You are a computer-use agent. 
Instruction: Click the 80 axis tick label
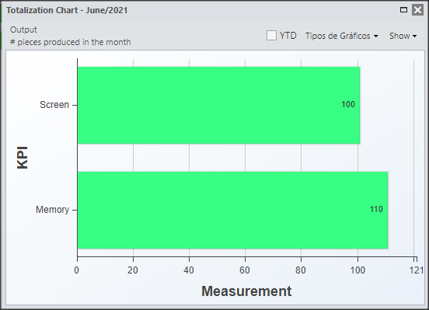point(301,270)
